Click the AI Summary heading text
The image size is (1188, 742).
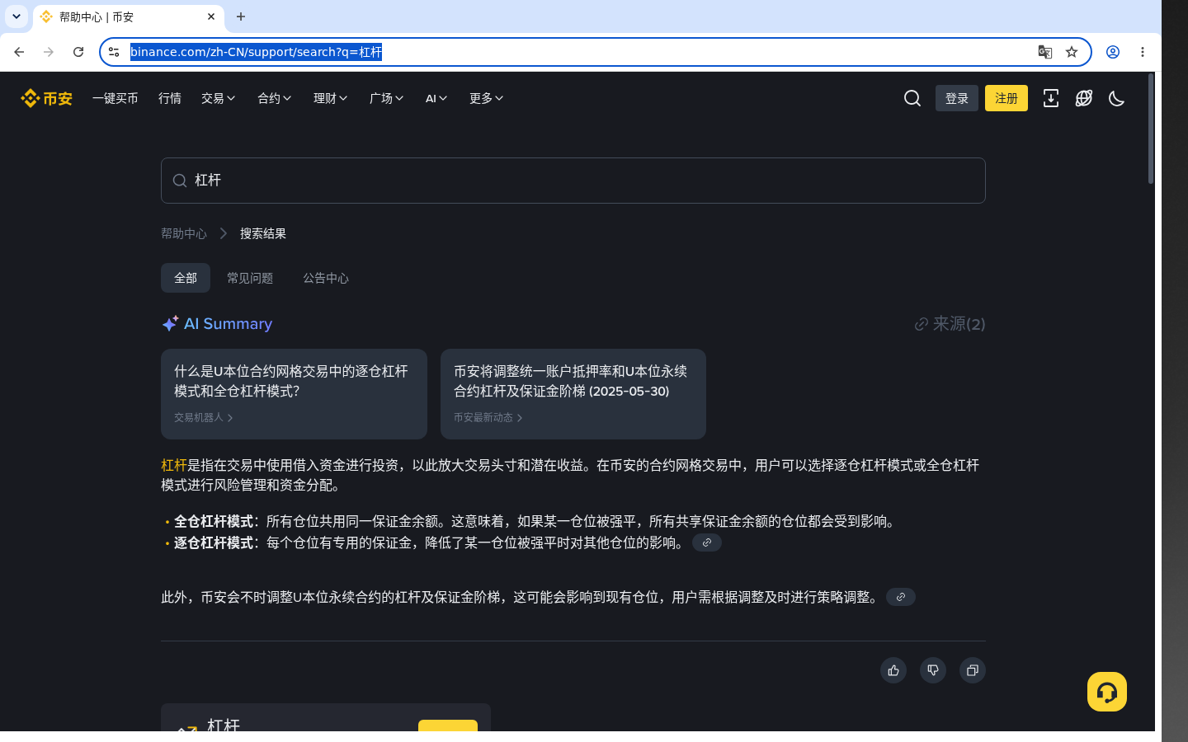228,324
